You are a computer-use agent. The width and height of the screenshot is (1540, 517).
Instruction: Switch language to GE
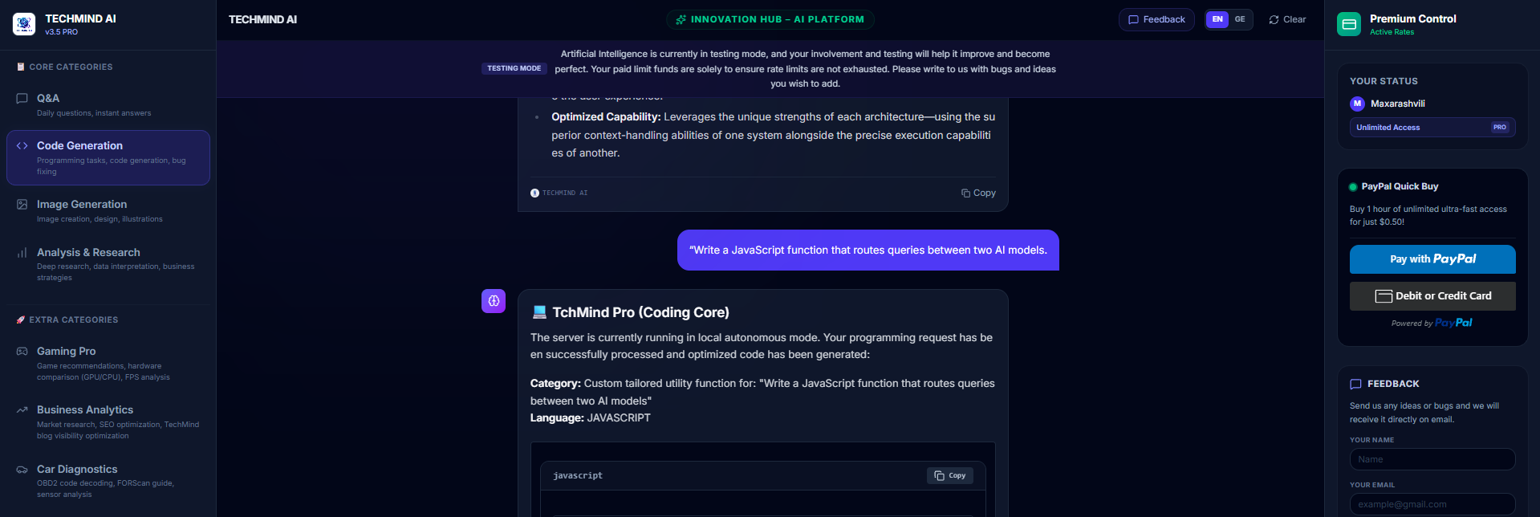[x=1240, y=19]
